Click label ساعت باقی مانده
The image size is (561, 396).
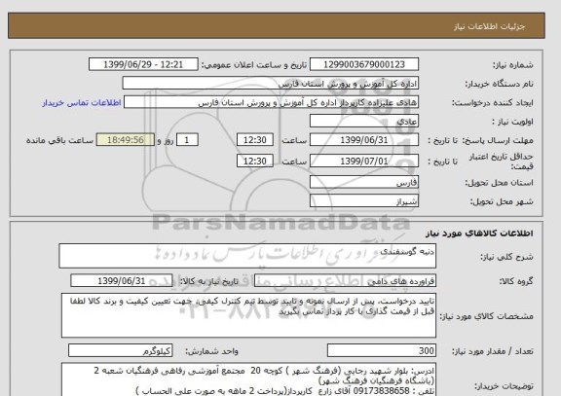click(x=59, y=140)
